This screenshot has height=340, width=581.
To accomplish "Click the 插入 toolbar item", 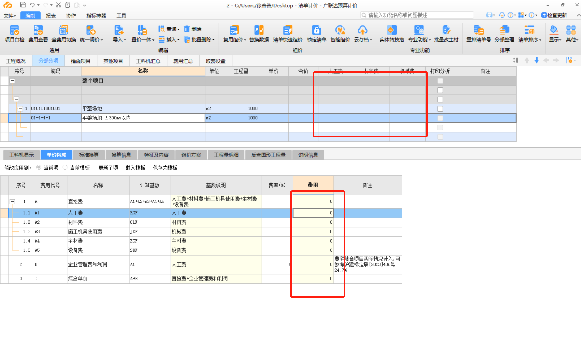I will pos(169,40).
